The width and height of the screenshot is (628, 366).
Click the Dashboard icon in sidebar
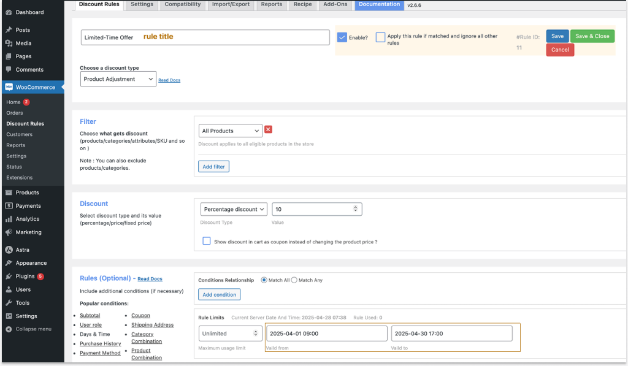click(9, 12)
